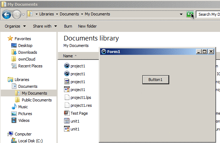Select Public Documents in navigation tree

37,100
